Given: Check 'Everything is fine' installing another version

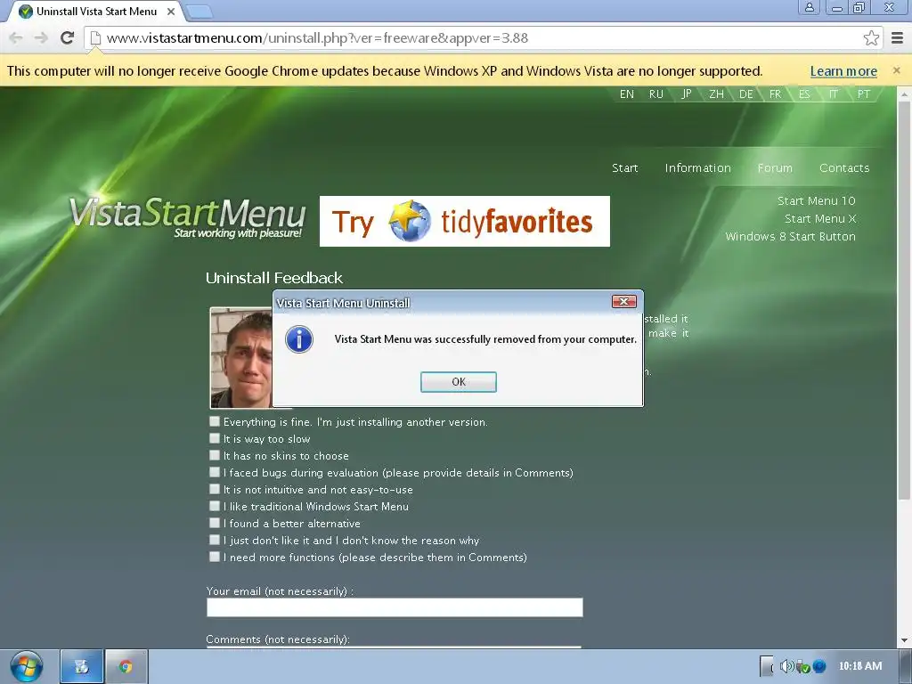Looking at the screenshot, I should (x=215, y=421).
